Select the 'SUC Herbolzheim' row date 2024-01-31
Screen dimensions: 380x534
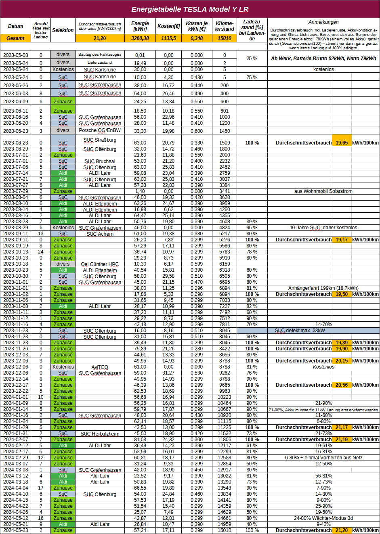16,433
